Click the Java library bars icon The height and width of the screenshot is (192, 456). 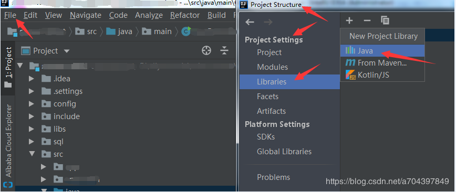[350, 50]
